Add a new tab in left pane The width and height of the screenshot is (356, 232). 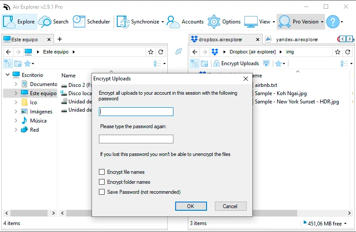point(60,39)
